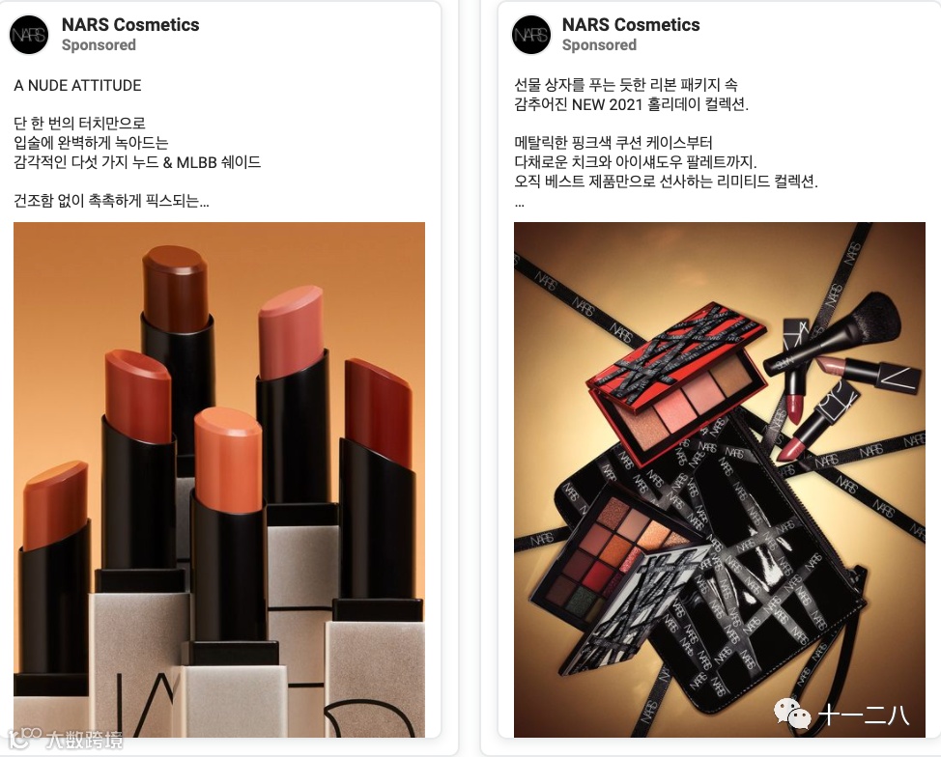Click the dark brown lipstick at top
941x757 pixels.
[x=175, y=289]
